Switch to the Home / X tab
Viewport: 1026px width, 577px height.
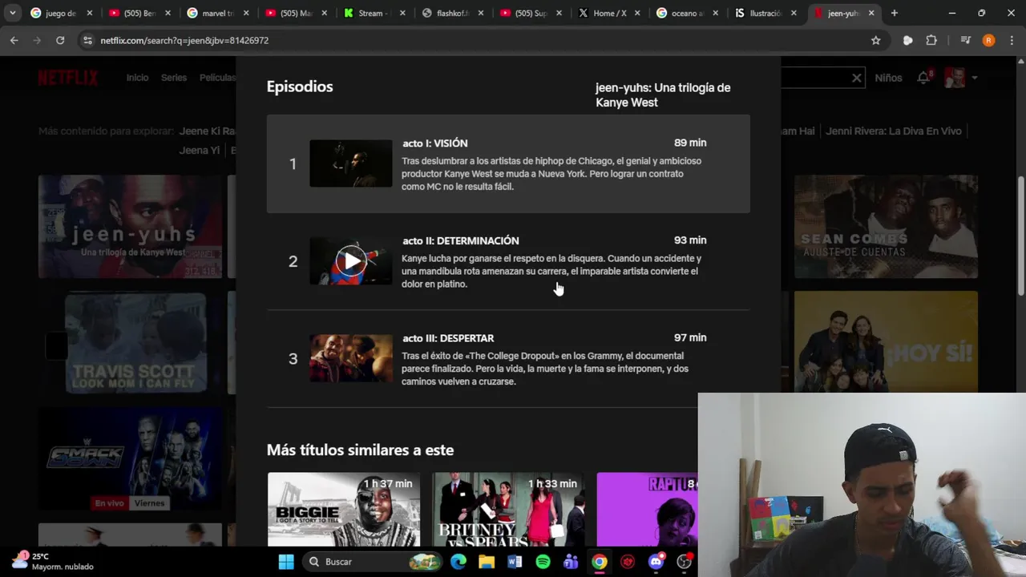point(608,13)
